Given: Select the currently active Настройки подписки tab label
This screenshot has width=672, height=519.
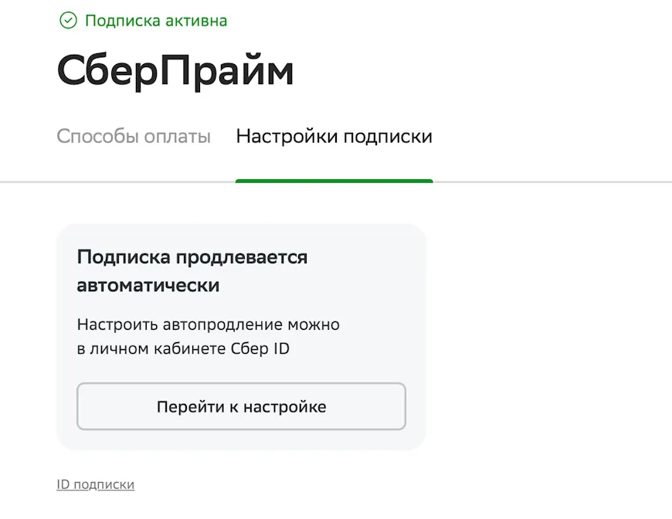Looking at the screenshot, I should 334,136.
